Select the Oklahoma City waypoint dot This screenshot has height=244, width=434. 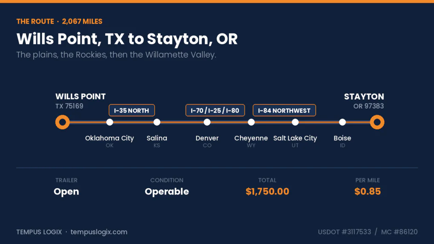110,122
